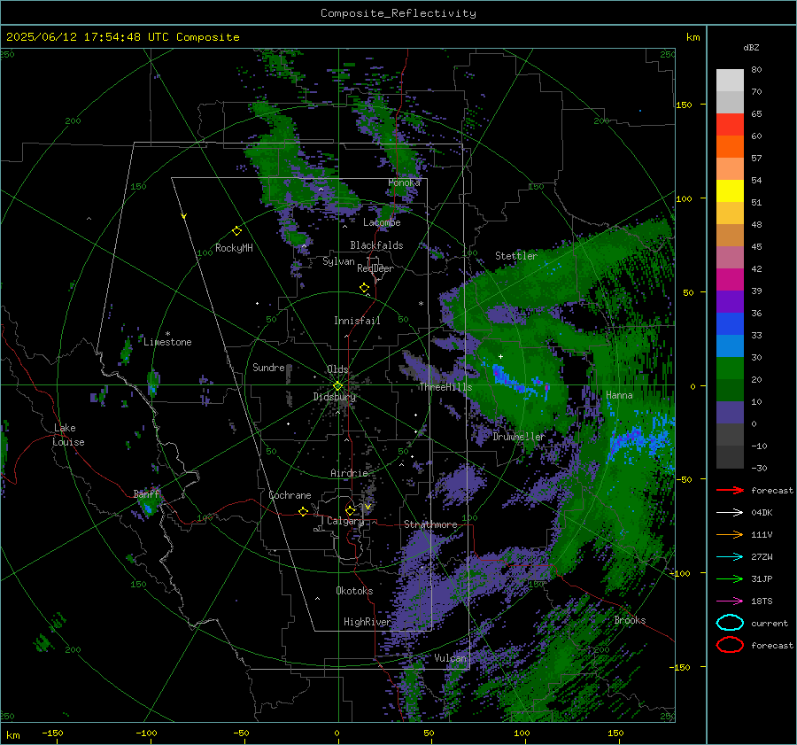797x745 pixels.
Task: Click the km unit label at bottom left
Action: (x=12, y=735)
